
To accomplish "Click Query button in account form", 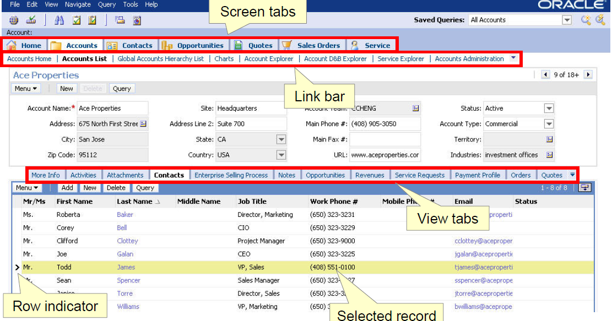I will click(122, 89).
